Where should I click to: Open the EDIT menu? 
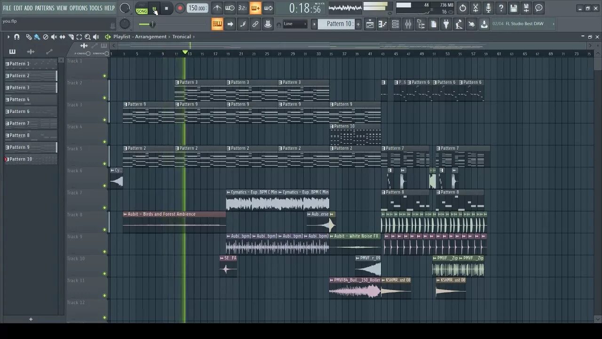(18, 8)
